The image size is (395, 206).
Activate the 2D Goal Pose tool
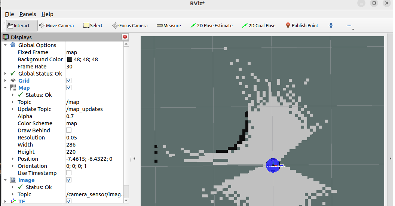click(x=258, y=25)
